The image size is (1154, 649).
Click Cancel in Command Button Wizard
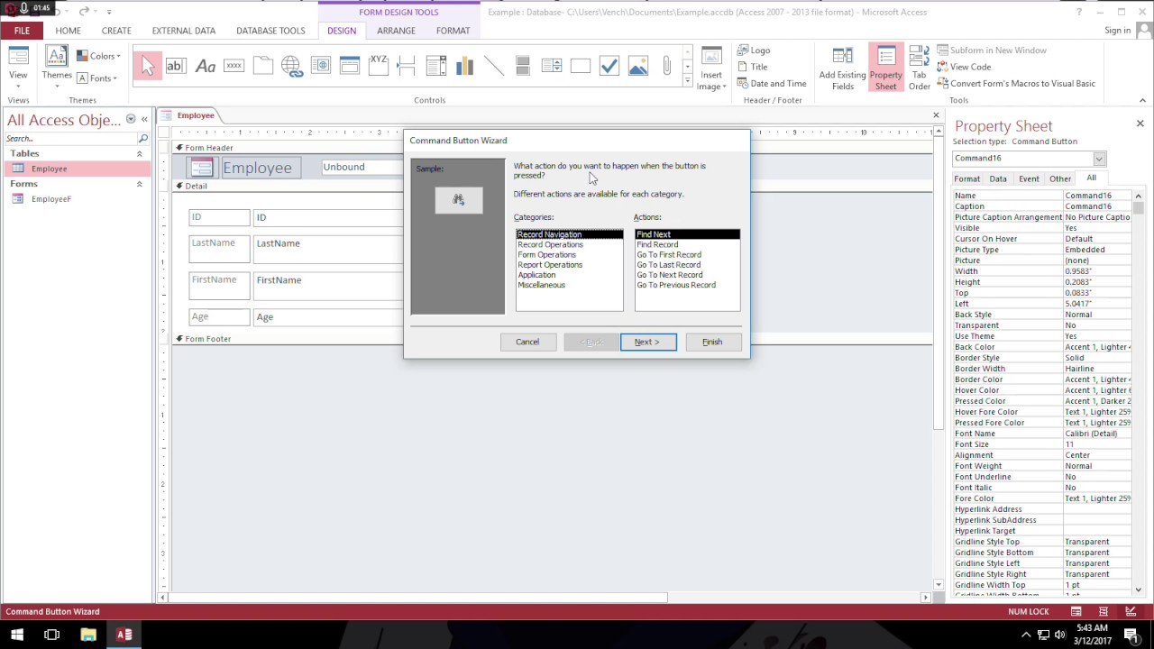(x=527, y=342)
